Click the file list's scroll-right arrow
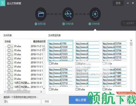This screenshot has height=106, width=136. tap(41, 92)
